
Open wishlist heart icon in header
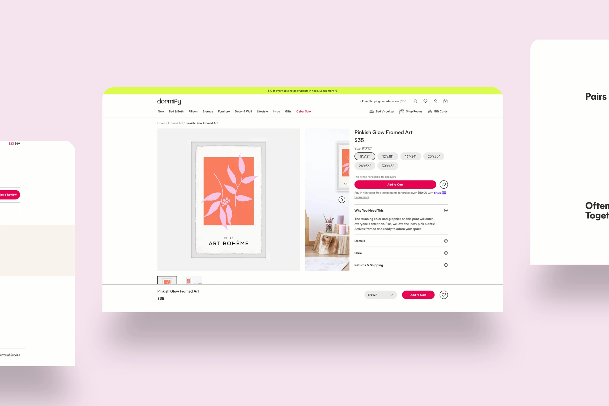(x=425, y=101)
